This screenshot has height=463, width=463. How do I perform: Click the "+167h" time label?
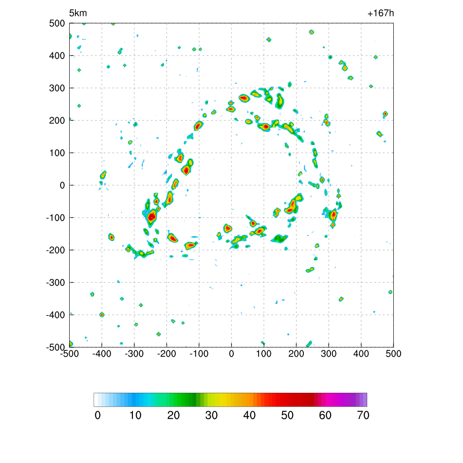[381, 13]
